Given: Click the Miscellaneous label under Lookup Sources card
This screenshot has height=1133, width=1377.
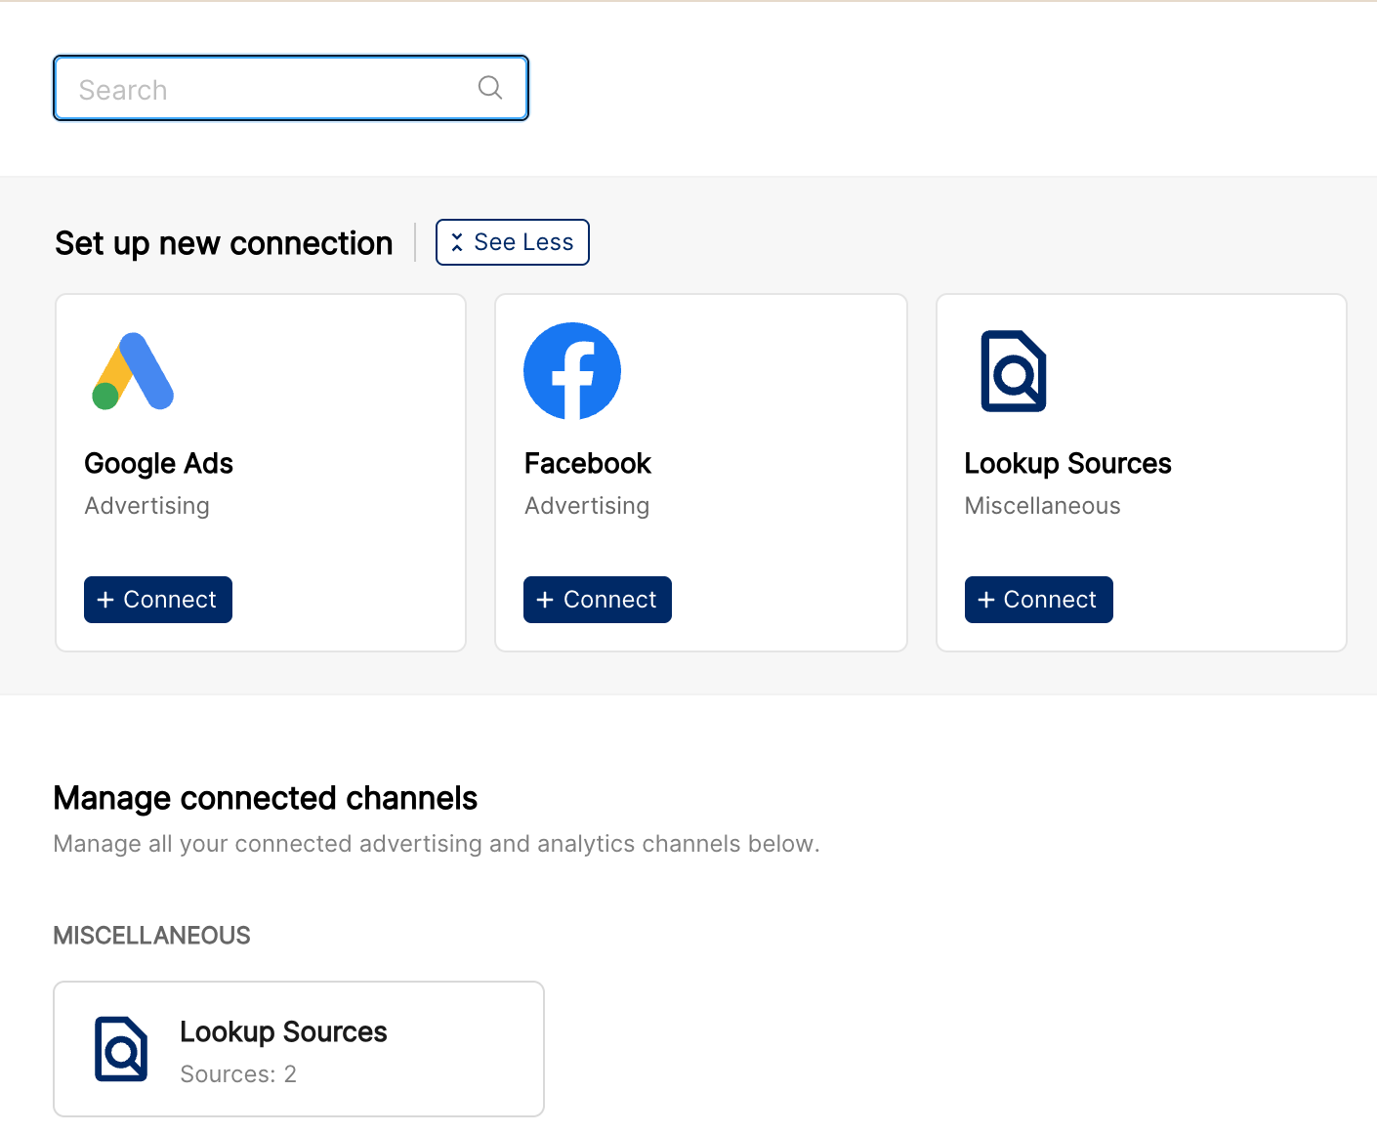Looking at the screenshot, I should click(1043, 506).
